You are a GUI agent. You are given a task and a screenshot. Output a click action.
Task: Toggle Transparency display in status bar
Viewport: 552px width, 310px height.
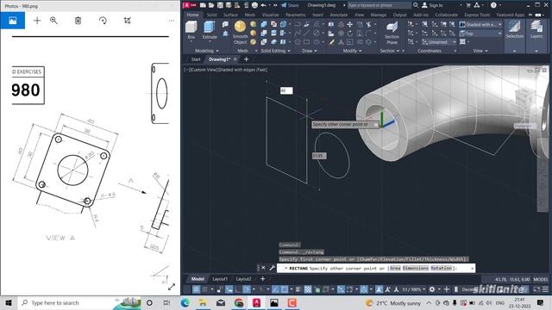(308, 289)
